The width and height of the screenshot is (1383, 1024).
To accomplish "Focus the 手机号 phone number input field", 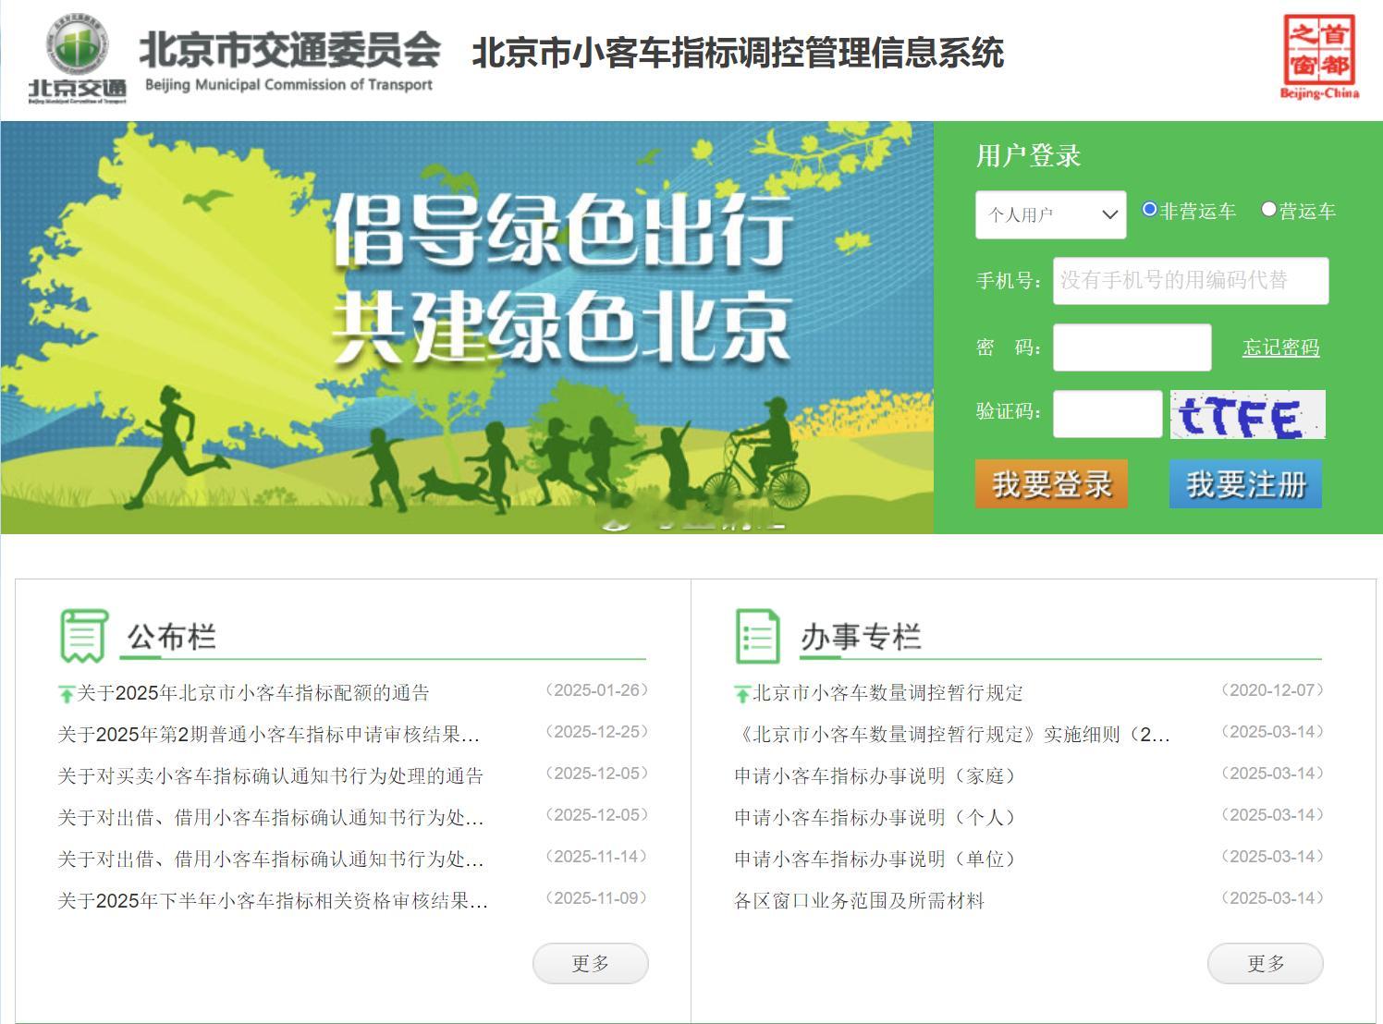I will [x=1191, y=280].
